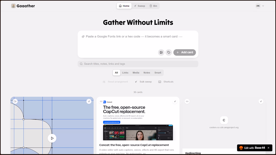The height and width of the screenshot is (155, 276).
Task: Open the Bin tab
Action: pyautogui.click(x=153, y=6)
